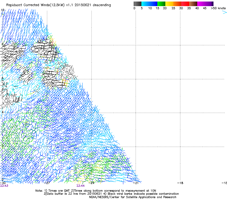Click the latitude label '4' on left axis
Screen dimensions: 227x199
click(x=2, y=112)
